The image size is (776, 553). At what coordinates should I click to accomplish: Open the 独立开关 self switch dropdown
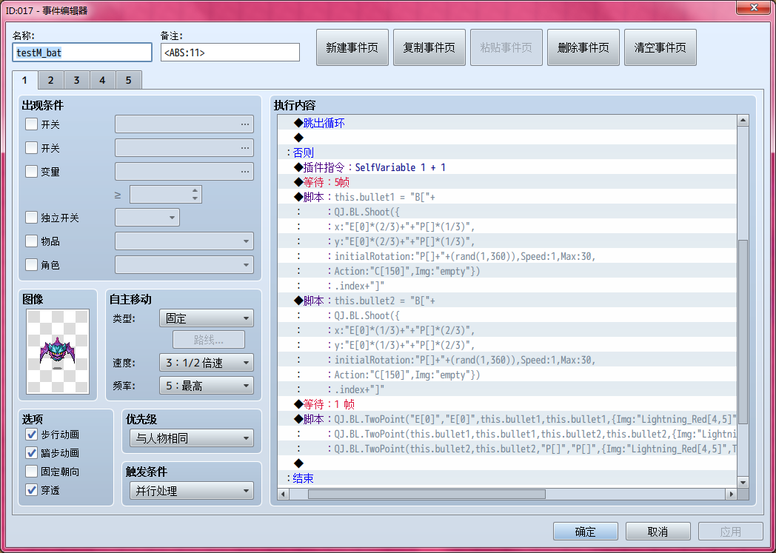(x=147, y=218)
